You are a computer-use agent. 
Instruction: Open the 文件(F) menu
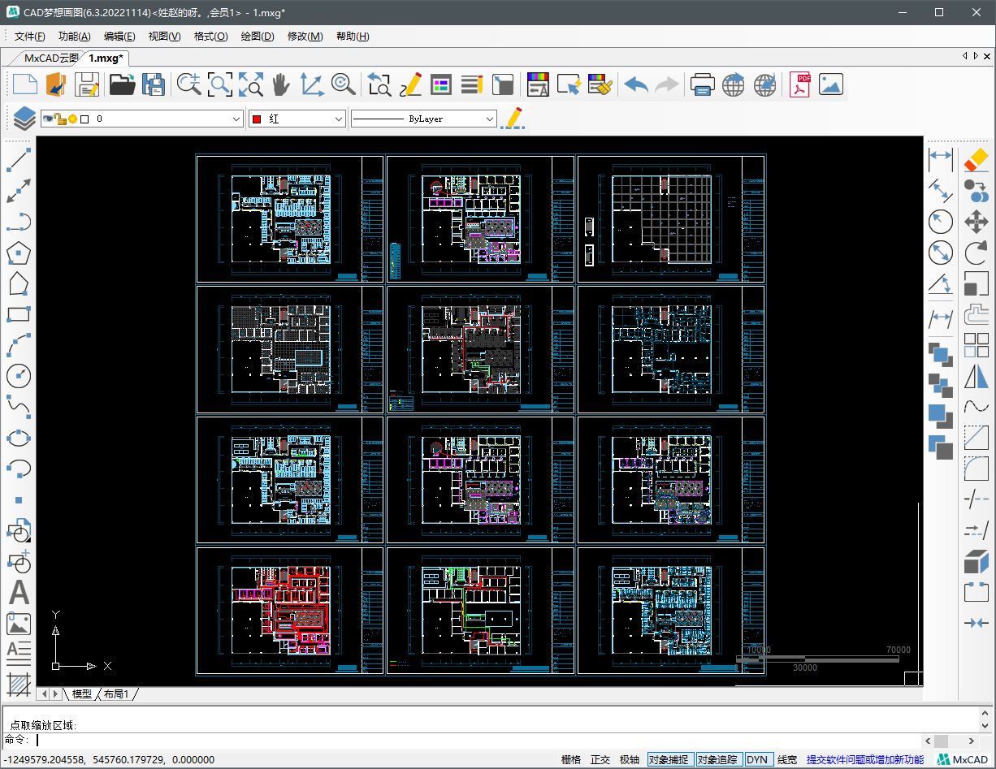point(30,37)
